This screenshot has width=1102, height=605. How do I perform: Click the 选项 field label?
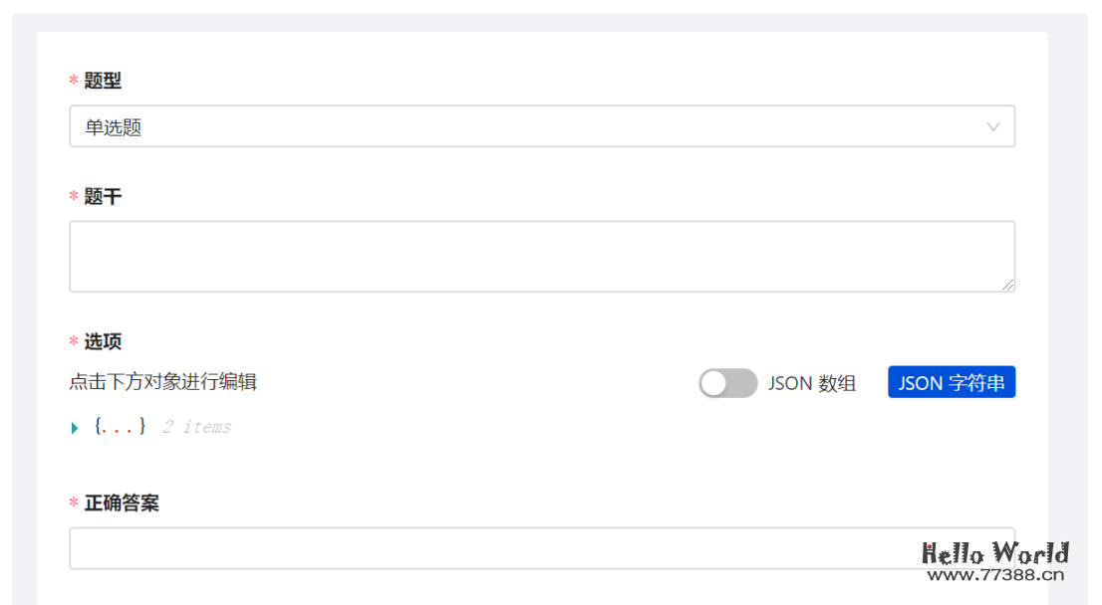point(103,342)
